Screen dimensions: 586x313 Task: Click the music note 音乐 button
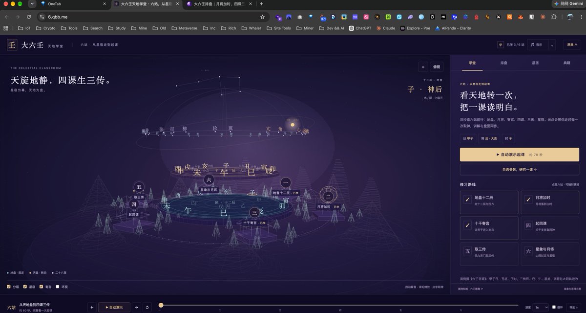coord(539,45)
